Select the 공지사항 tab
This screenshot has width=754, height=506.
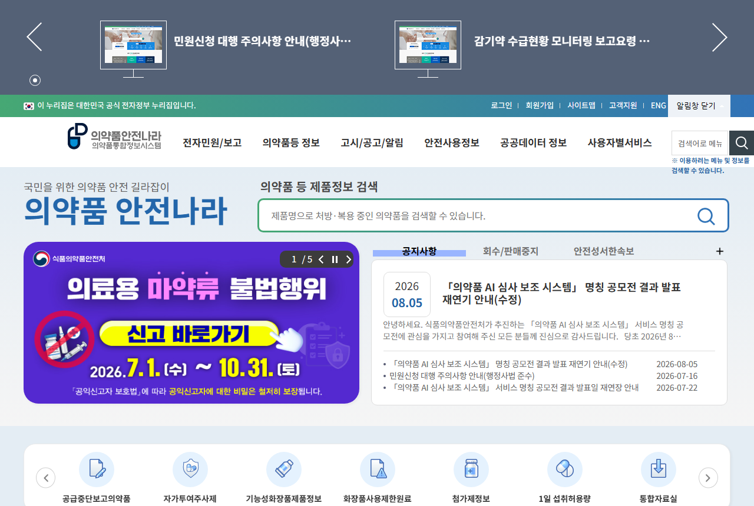419,251
